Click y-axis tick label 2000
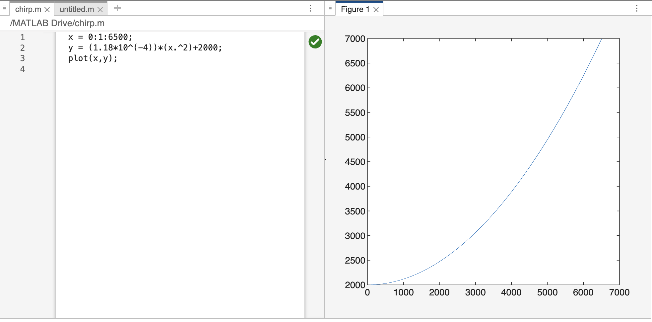Image resolution: width=652 pixels, height=322 pixels. click(x=355, y=285)
